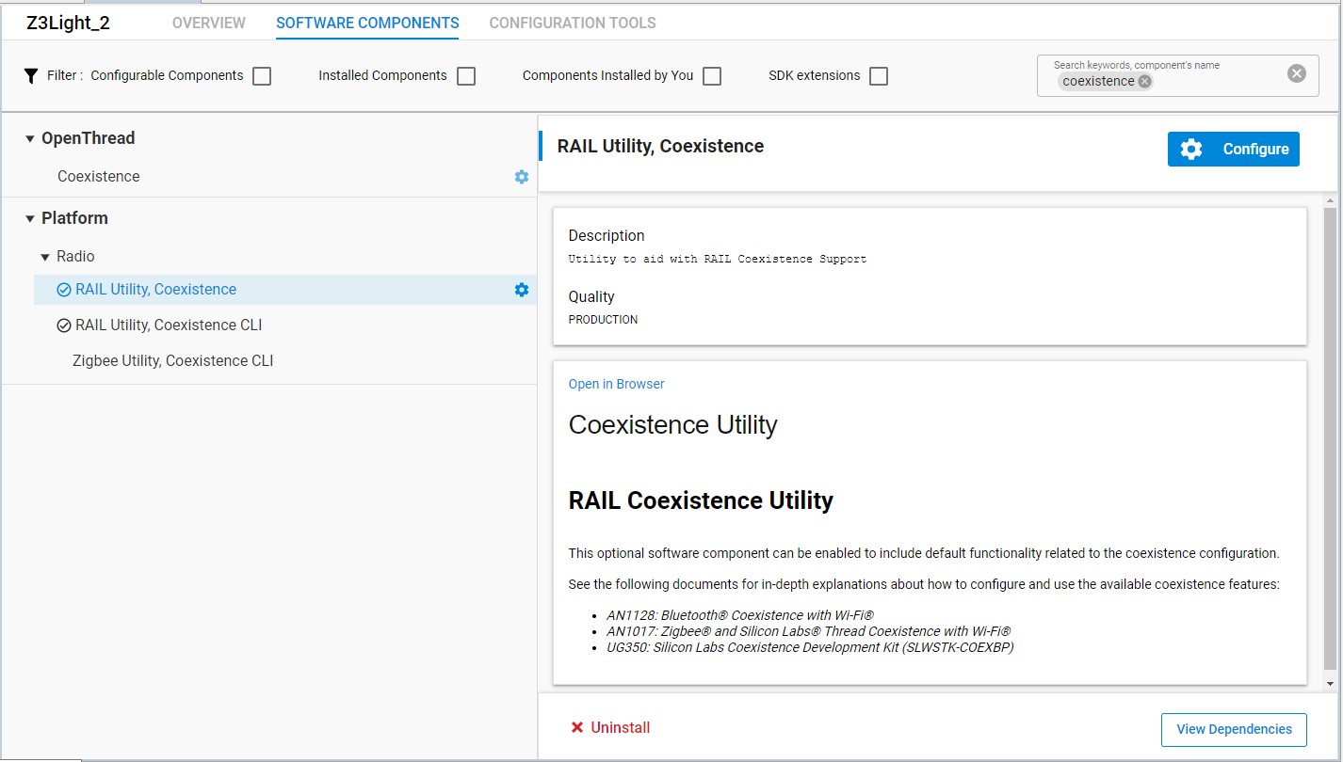
Task: Click installed checkmark on RAIL Utility, Coexistence
Action: (x=64, y=290)
